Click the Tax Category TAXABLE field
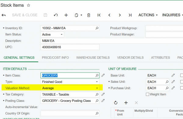Viewport: 183px width, 119px height. click(x=70, y=94)
